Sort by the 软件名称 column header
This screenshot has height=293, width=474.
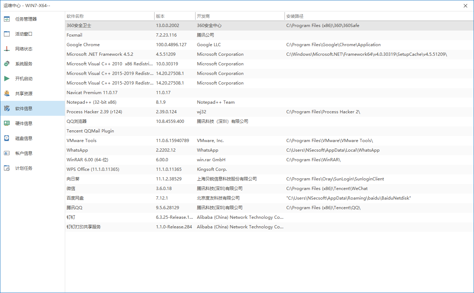click(x=110, y=16)
